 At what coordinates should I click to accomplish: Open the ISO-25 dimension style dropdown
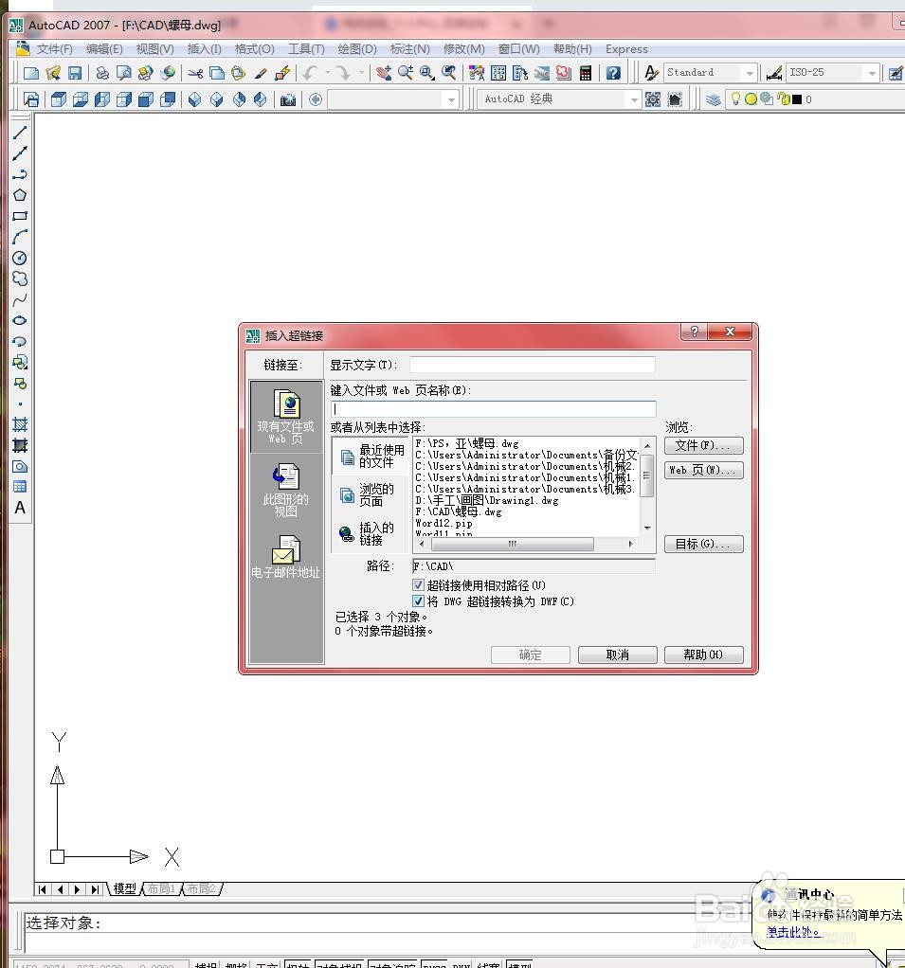(872, 73)
